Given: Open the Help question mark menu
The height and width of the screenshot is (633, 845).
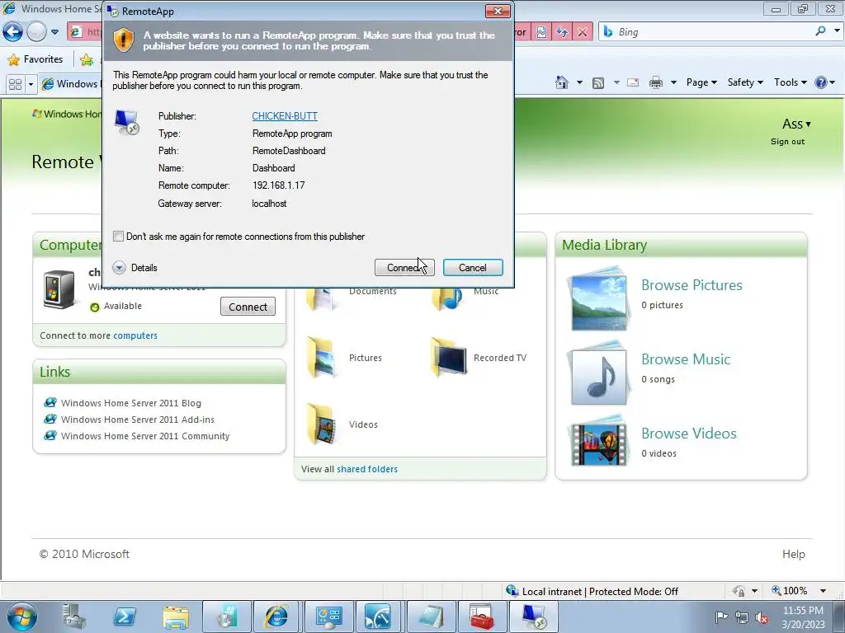Looking at the screenshot, I should click(824, 82).
